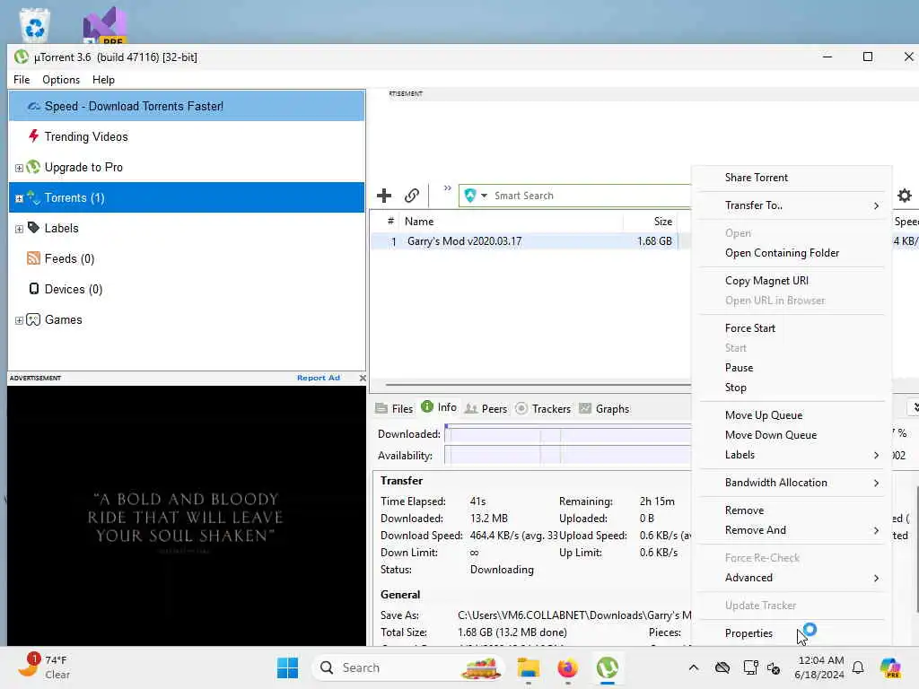This screenshot has height=689, width=919.
Task: Click the taskbar Search box
Action: (408, 667)
